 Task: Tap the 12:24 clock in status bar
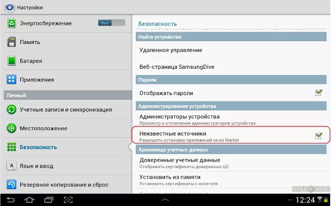(x=305, y=200)
